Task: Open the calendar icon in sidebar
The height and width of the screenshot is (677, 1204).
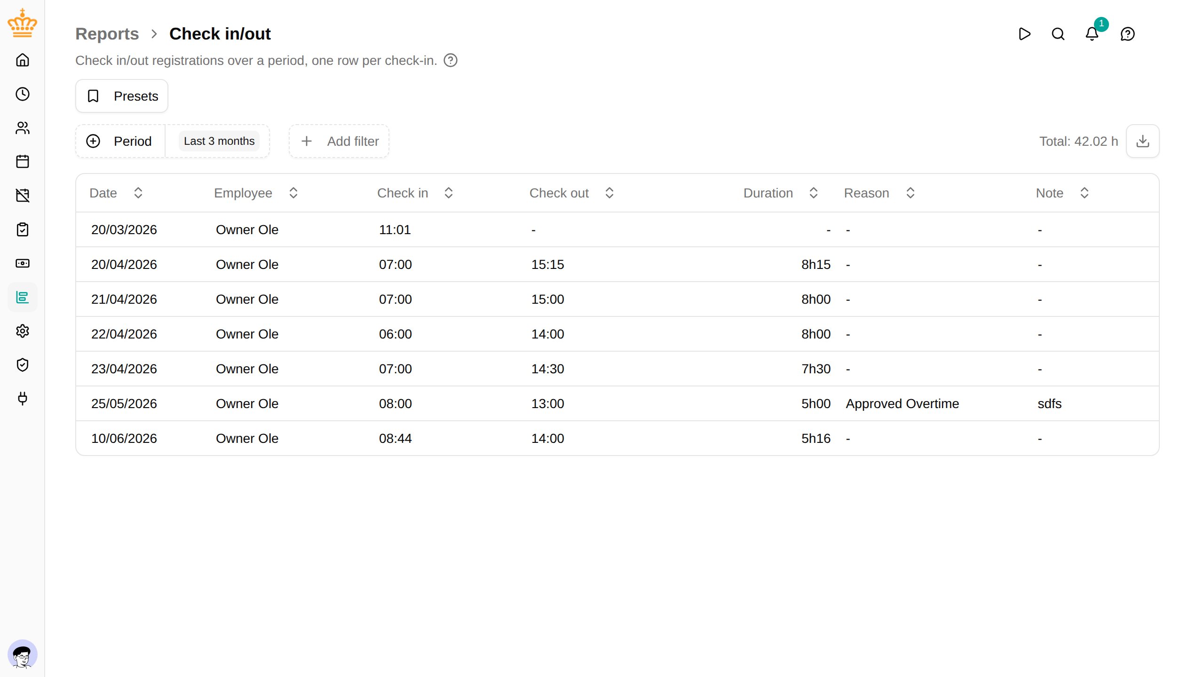Action: tap(22, 162)
